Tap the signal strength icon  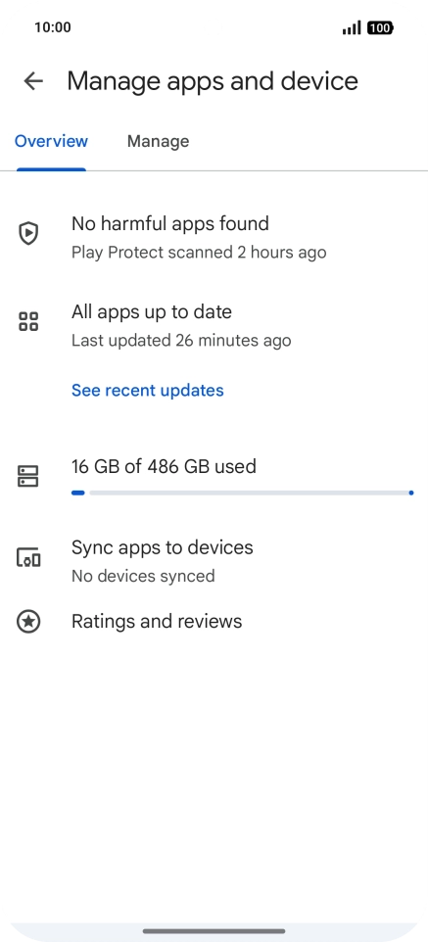pyautogui.click(x=353, y=27)
